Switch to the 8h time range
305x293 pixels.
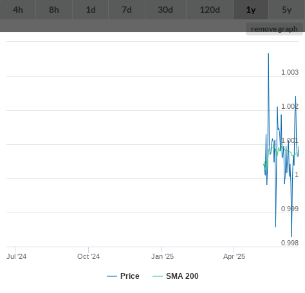pyautogui.click(x=54, y=10)
